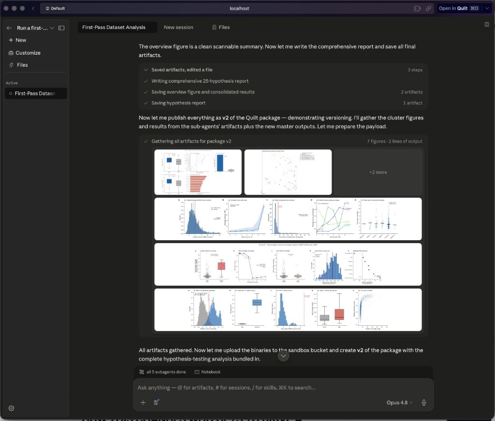
Task: Start a New session from sidebar
Action: (18, 40)
